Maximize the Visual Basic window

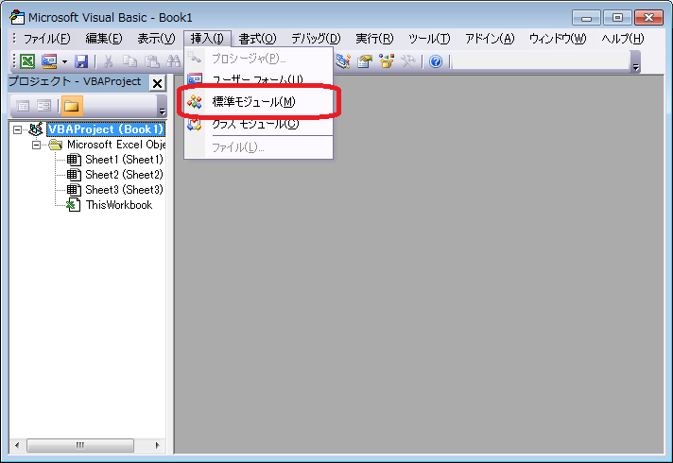click(617, 18)
